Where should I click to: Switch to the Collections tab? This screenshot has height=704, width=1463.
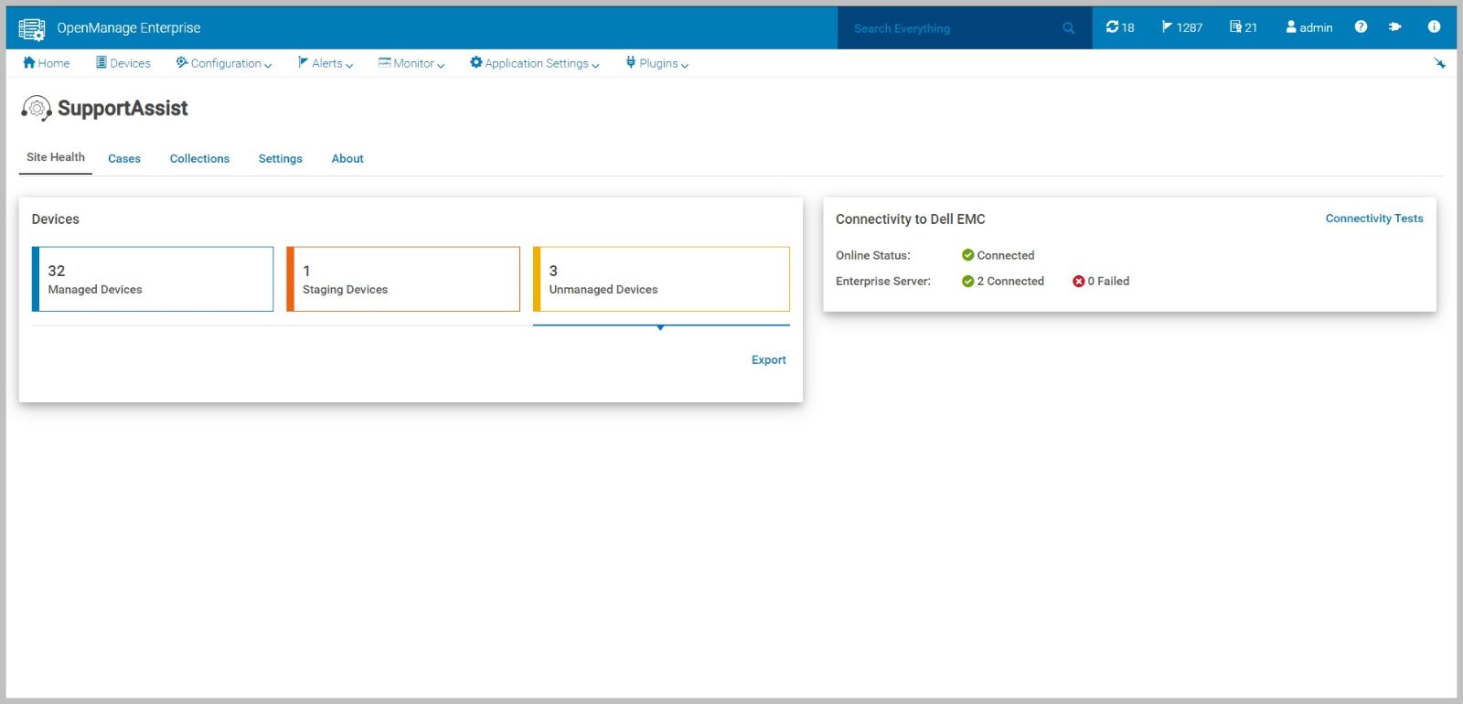pos(199,159)
